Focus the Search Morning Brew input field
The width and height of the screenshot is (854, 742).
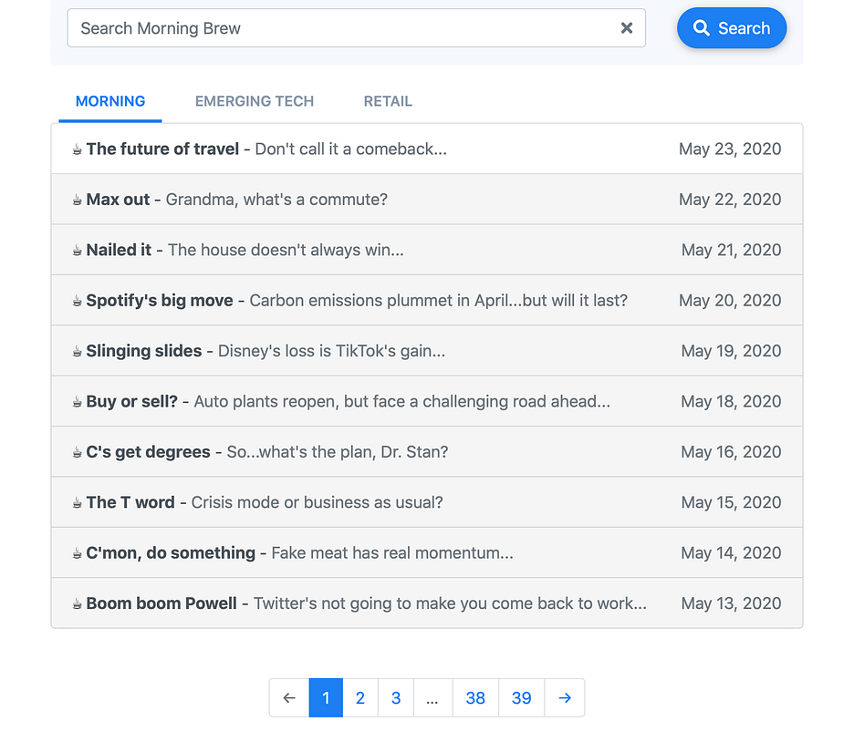356,27
